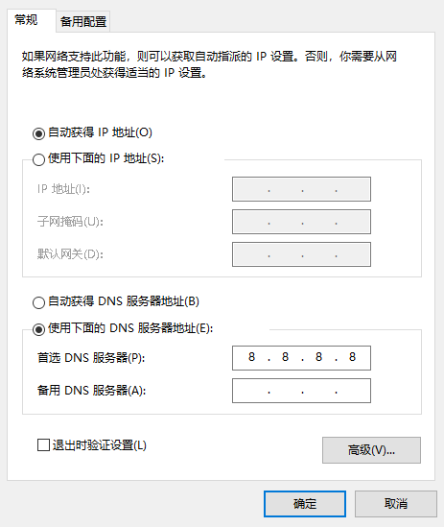
Task: Click the 子网掩码(U) input box
Action: tap(302, 222)
